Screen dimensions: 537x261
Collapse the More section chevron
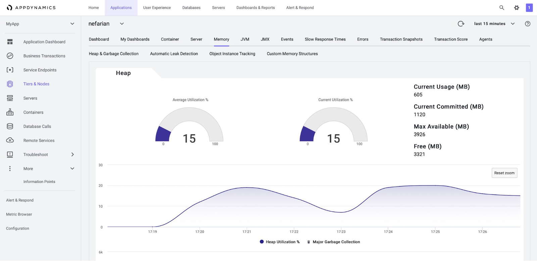[72, 169]
